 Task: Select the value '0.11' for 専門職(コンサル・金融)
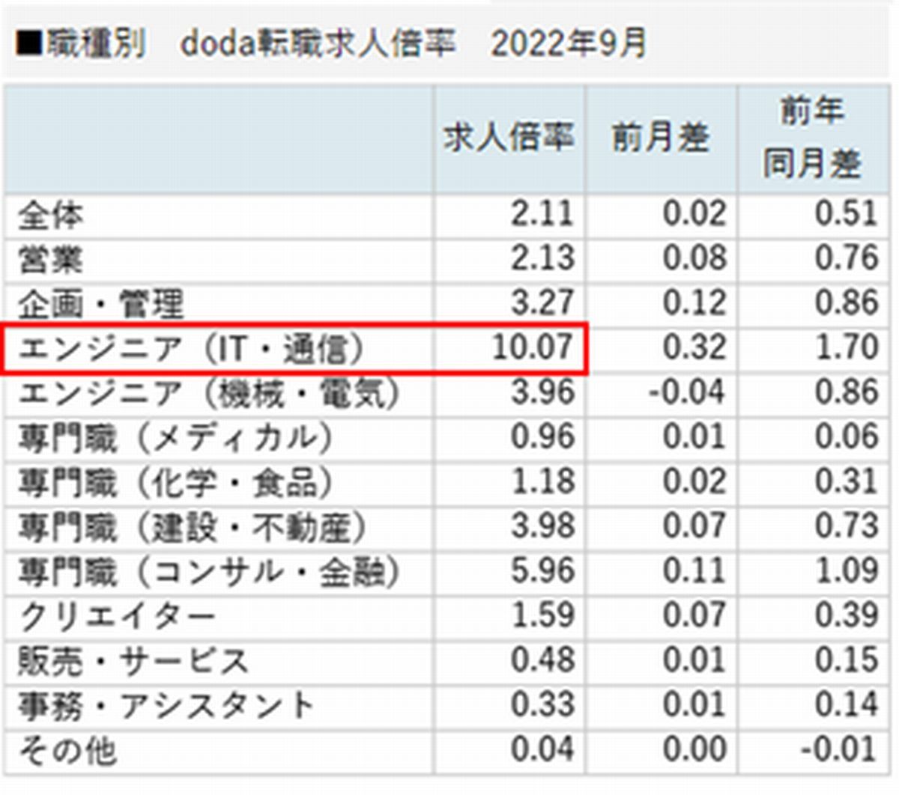tap(694, 570)
